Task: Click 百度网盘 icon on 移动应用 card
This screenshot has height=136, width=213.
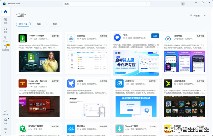Action: [168, 38]
